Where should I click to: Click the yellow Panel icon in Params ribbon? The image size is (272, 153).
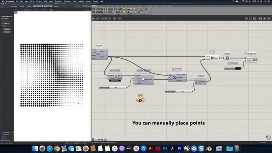click(124, 12)
